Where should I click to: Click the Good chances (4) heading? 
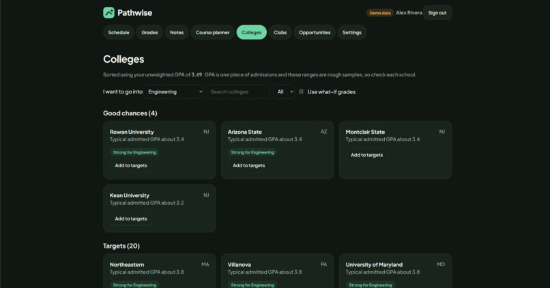click(130, 113)
